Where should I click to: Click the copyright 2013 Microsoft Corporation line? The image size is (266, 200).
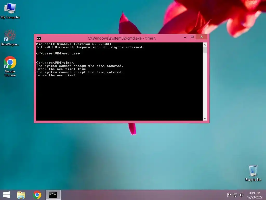coord(90,47)
